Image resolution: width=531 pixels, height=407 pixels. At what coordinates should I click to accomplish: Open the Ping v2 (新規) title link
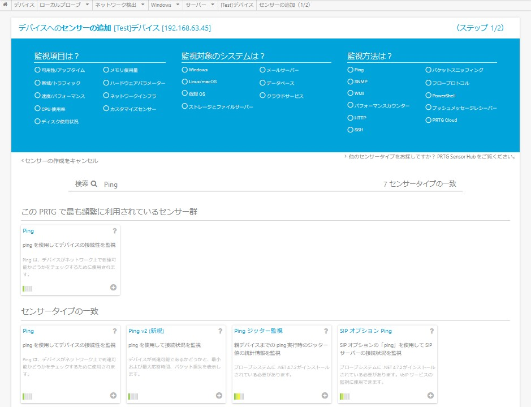pyautogui.click(x=146, y=331)
